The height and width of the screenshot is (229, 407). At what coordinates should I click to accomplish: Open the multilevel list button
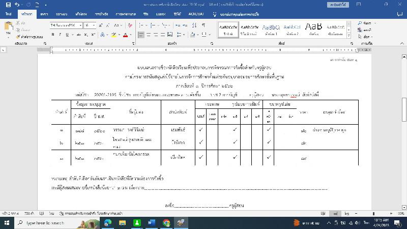164,25
